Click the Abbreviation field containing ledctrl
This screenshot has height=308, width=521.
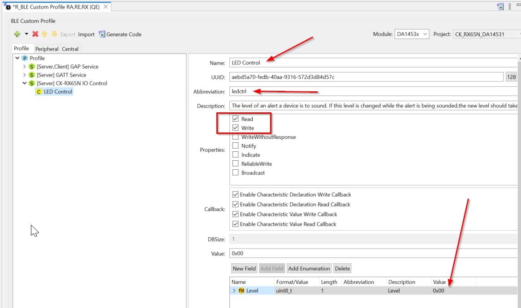click(373, 91)
